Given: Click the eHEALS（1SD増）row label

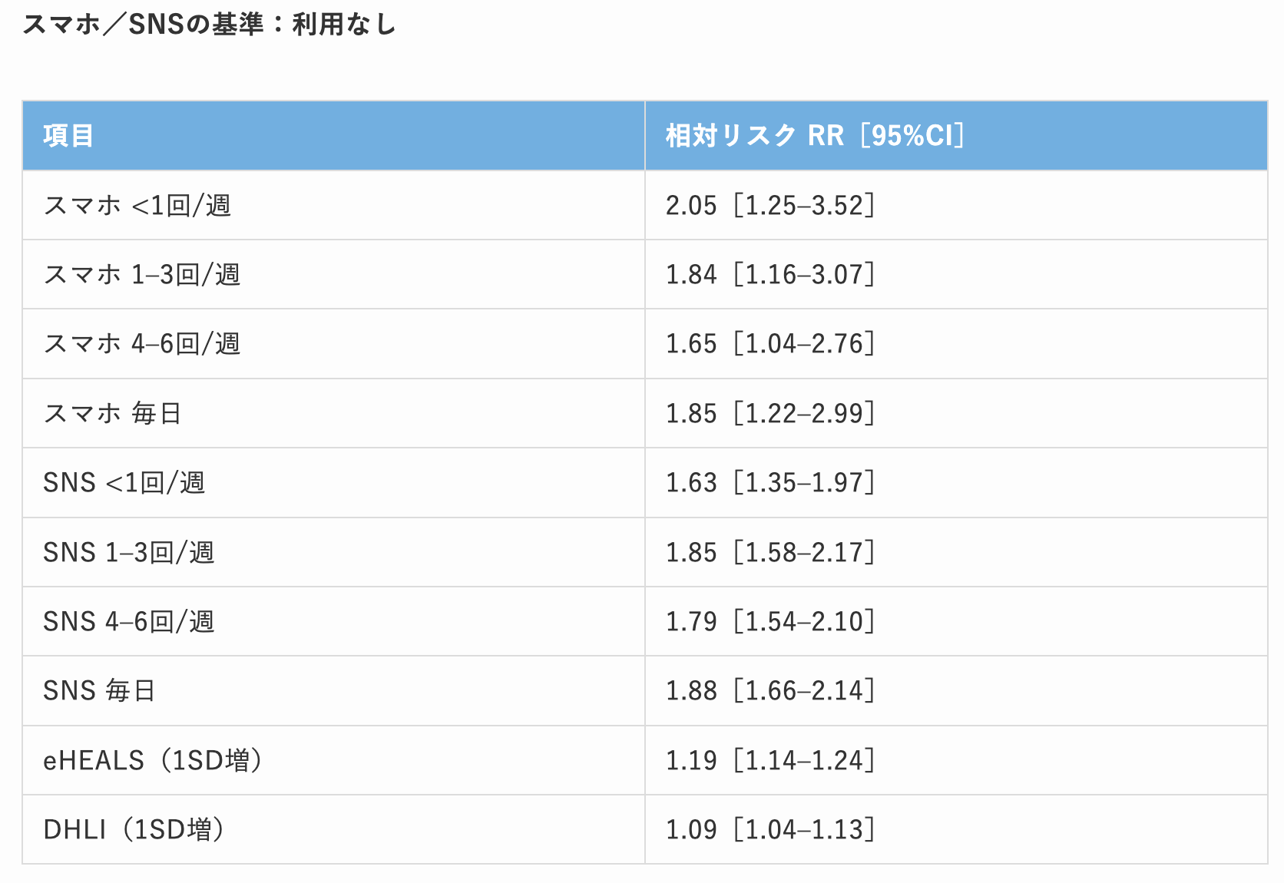Looking at the screenshot, I should [x=152, y=760].
